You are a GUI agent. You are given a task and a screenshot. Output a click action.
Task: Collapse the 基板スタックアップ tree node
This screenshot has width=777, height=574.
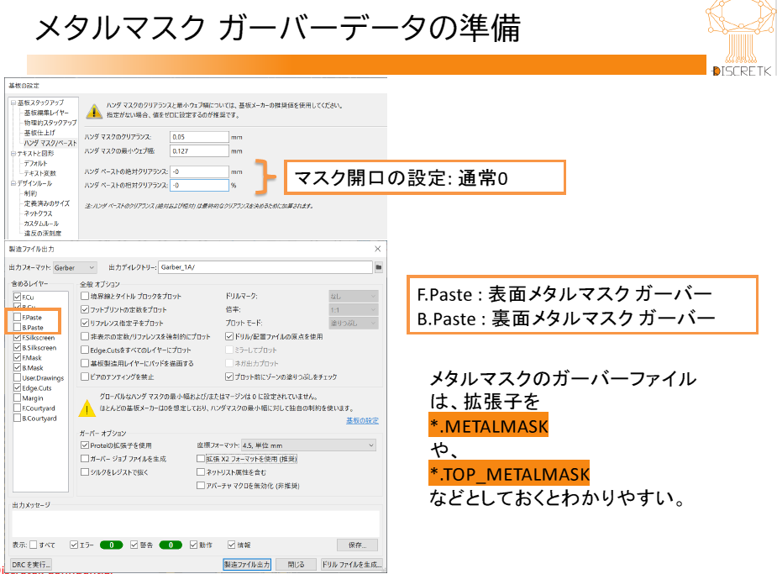tap(13, 103)
